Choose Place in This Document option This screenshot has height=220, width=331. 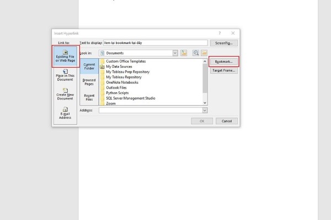pyautogui.click(x=65, y=75)
